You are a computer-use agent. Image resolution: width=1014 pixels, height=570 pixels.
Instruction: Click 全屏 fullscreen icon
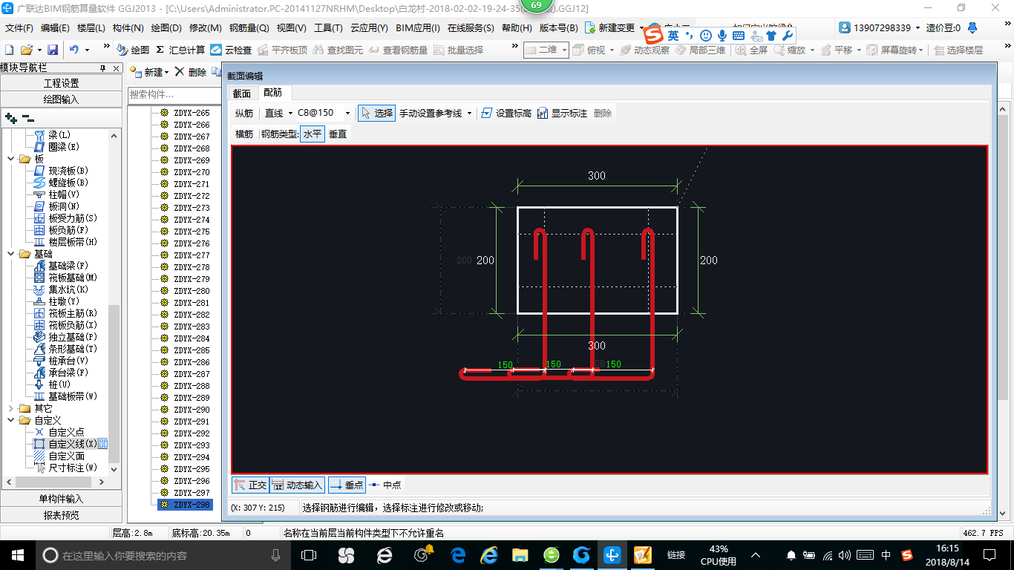point(751,50)
